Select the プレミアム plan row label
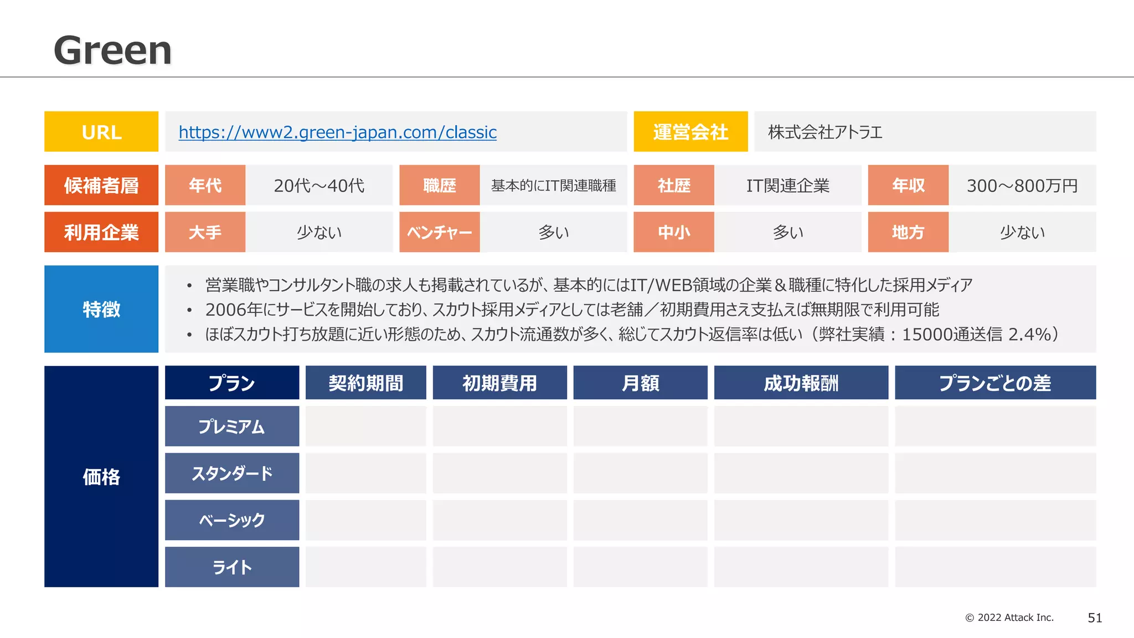1134x638 pixels. coord(232,426)
